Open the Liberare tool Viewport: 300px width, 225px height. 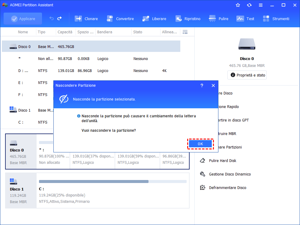(x=154, y=19)
